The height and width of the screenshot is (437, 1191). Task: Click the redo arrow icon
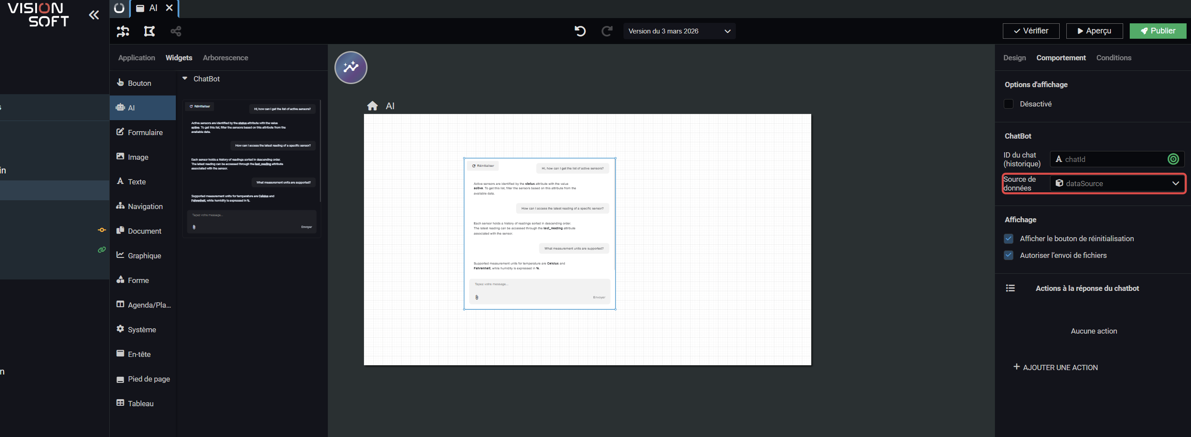607,31
